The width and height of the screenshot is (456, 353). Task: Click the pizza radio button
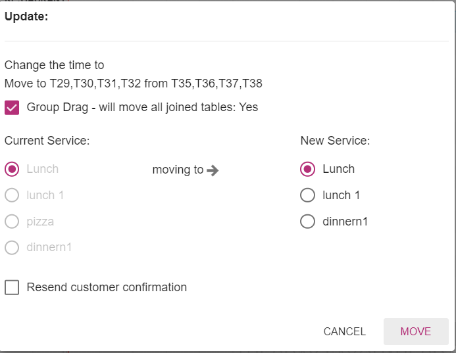[x=12, y=222]
